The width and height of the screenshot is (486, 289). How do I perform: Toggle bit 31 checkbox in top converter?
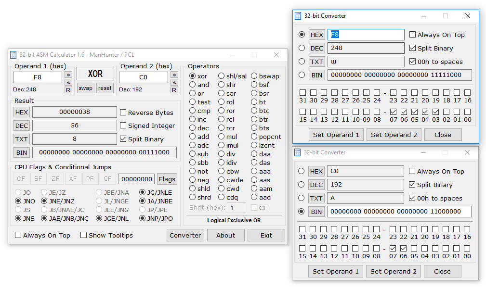pyautogui.click(x=302, y=92)
